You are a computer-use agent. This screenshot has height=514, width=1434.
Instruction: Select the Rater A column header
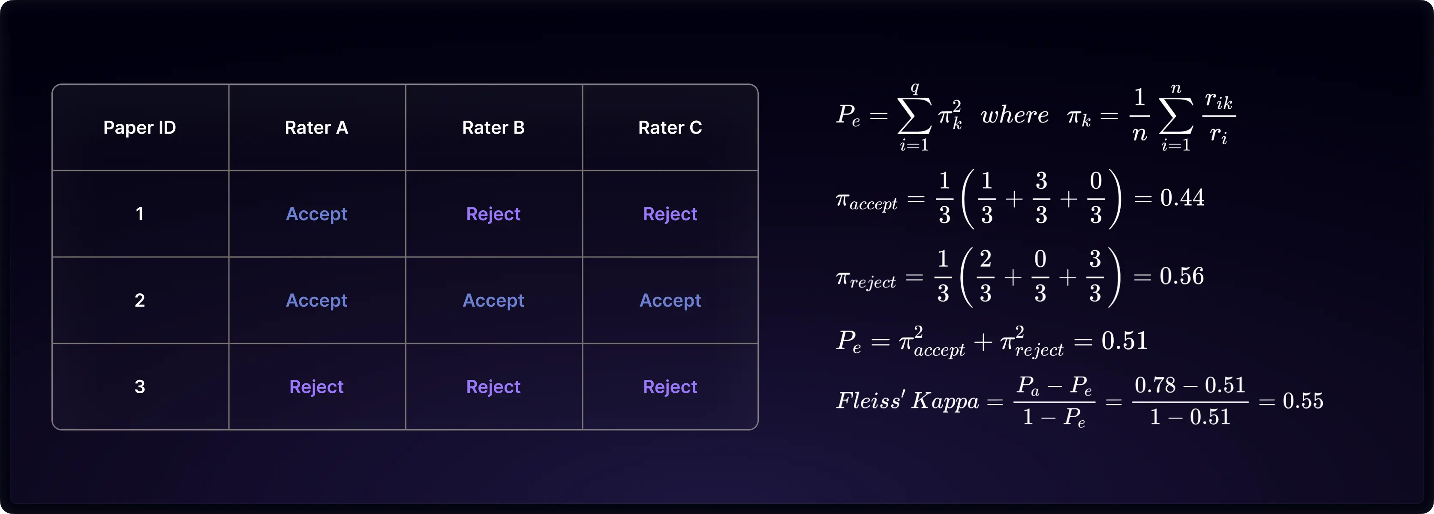click(x=317, y=127)
